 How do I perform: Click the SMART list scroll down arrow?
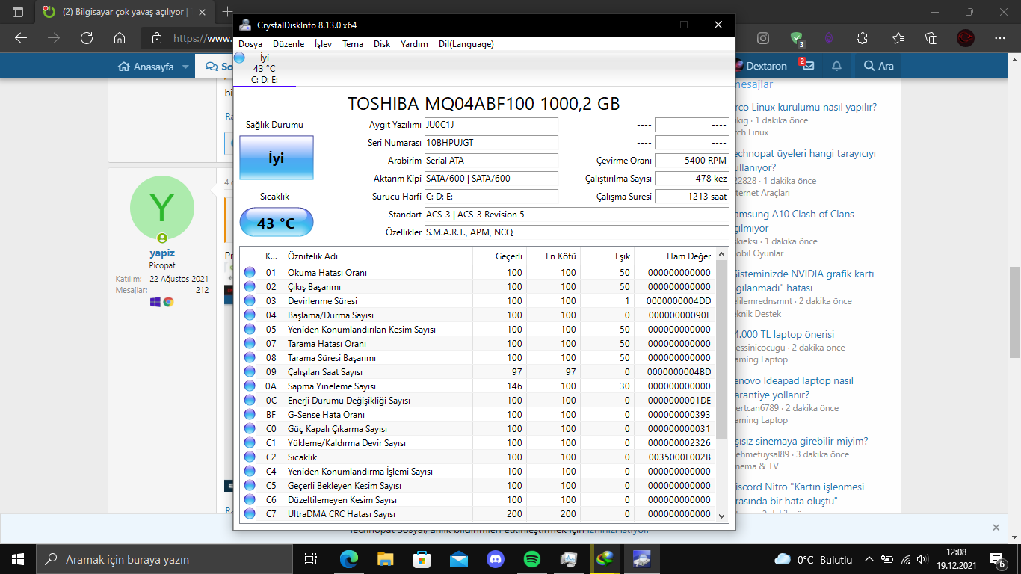click(x=721, y=516)
